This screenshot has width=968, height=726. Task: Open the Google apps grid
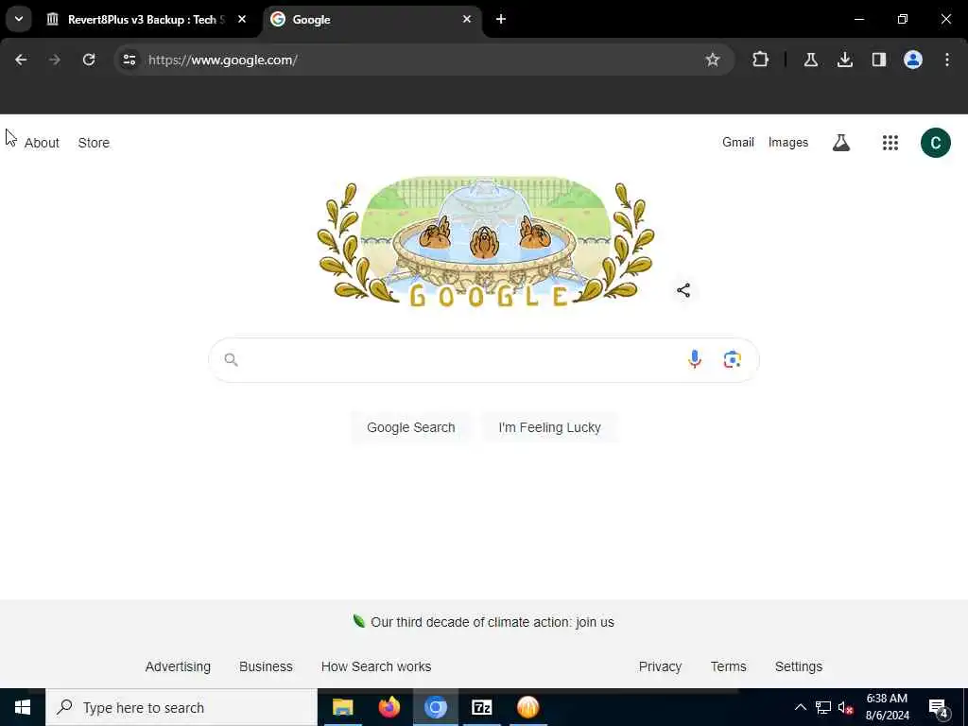(x=890, y=143)
